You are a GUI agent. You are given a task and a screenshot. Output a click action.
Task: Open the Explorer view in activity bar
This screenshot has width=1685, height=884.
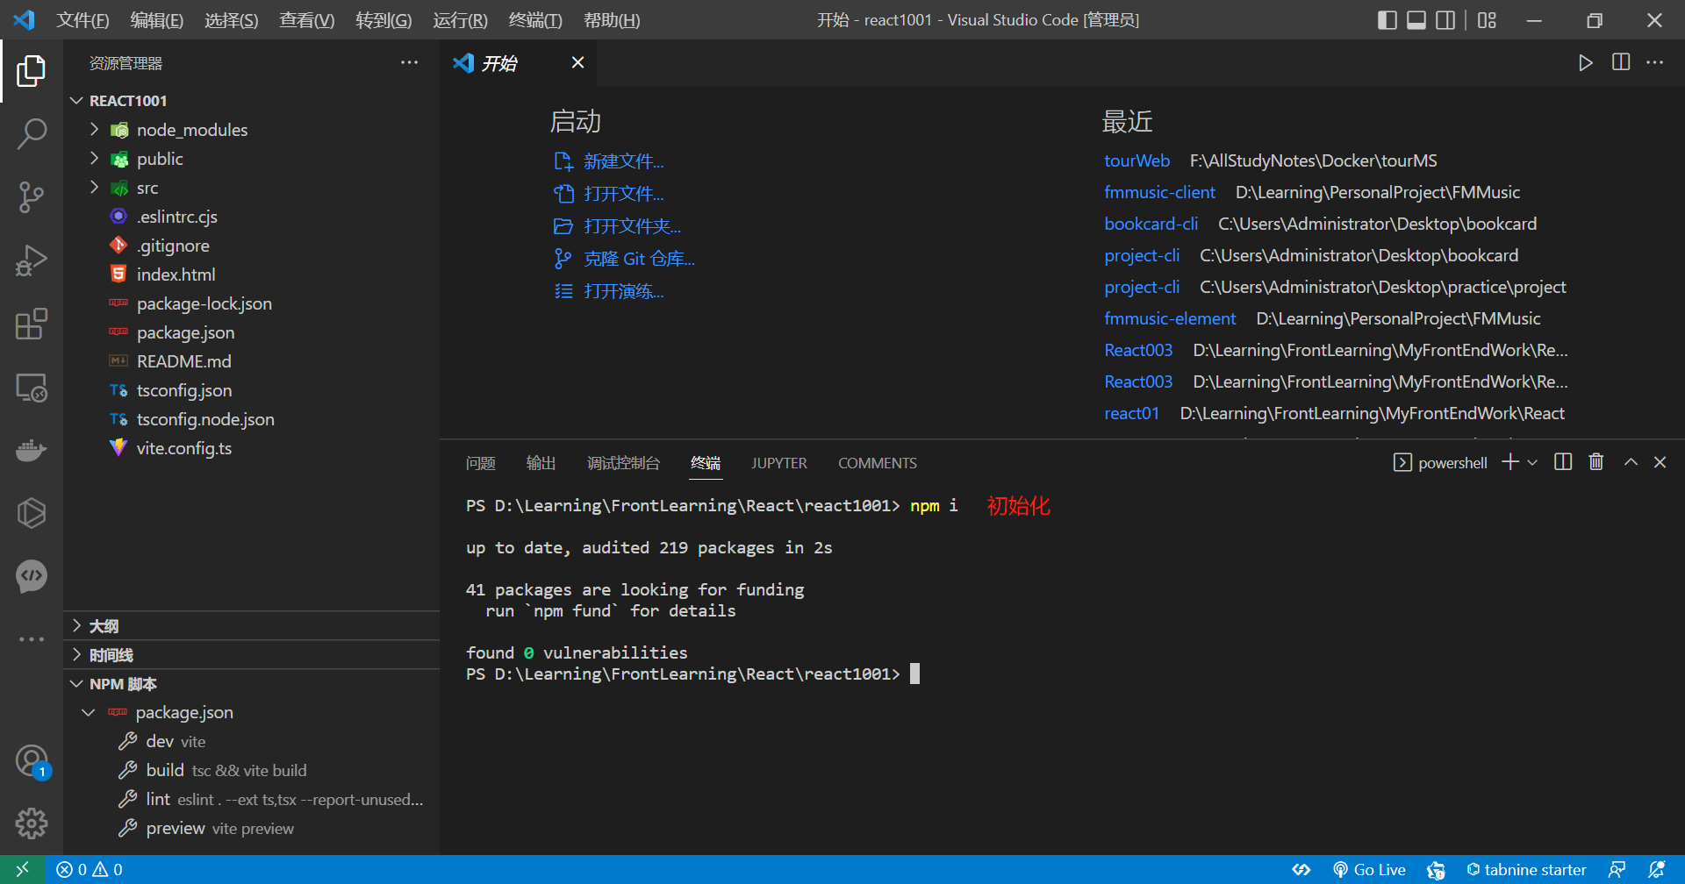coord(32,71)
